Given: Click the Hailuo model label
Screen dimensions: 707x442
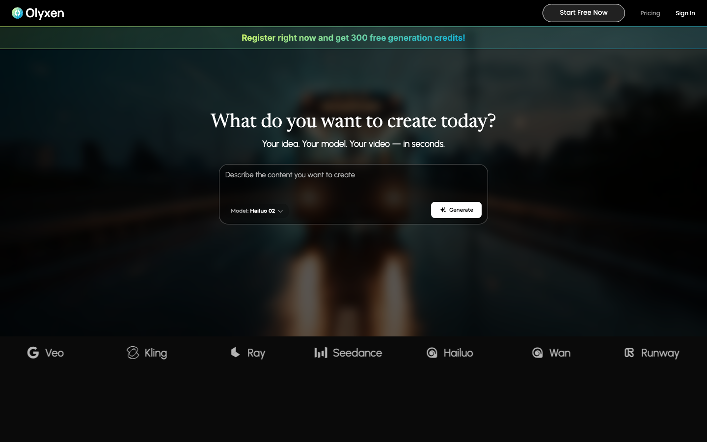Looking at the screenshot, I should [x=459, y=353].
